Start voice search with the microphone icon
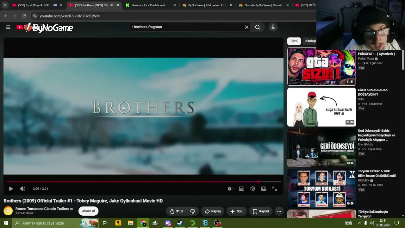The image size is (405, 228). click(x=273, y=27)
